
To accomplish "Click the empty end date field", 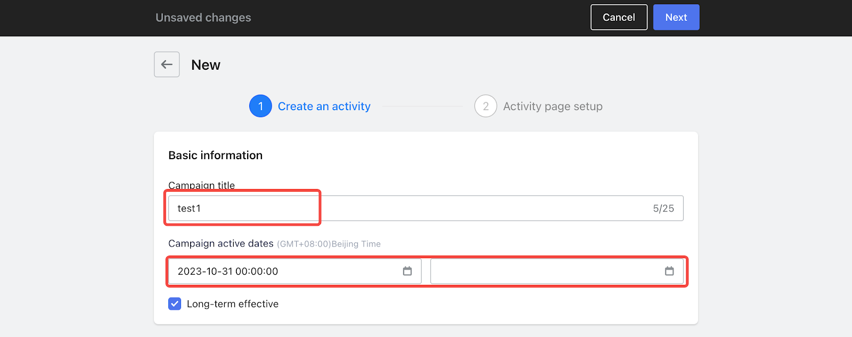I will coord(557,271).
